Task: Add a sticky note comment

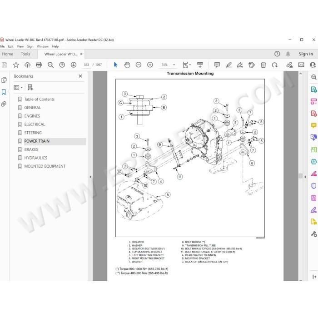Action: point(217,65)
